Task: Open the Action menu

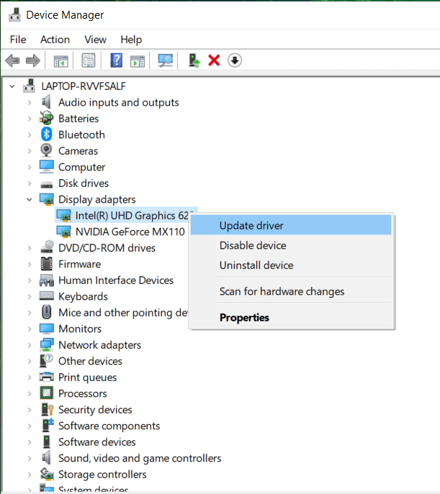Action: click(x=55, y=40)
